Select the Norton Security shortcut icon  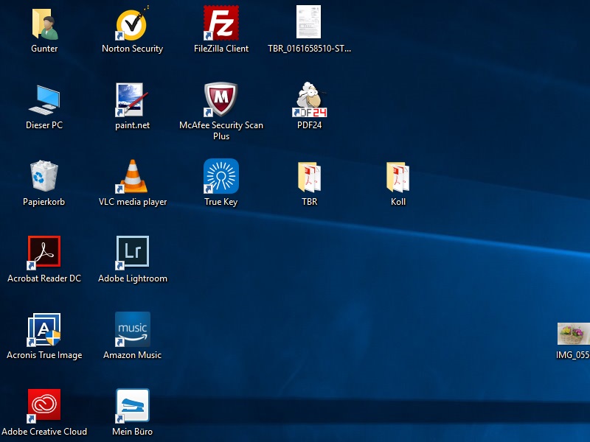pyautogui.click(x=132, y=24)
